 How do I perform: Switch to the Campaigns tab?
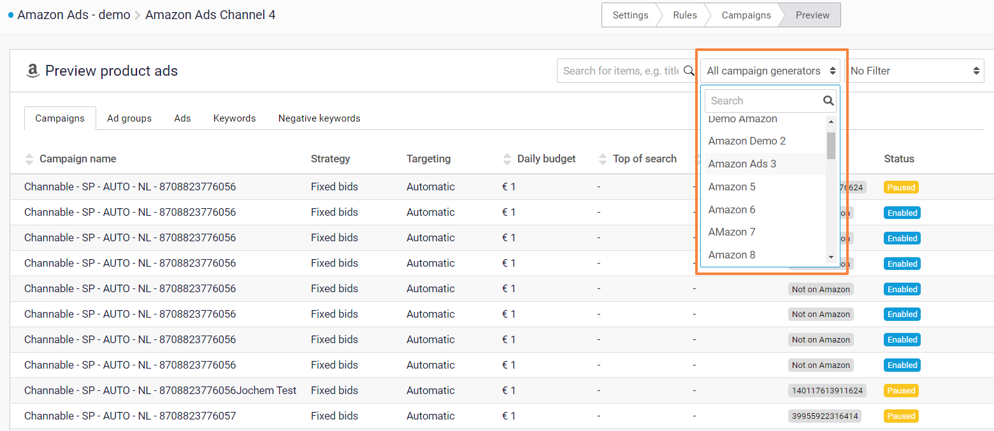60,118
